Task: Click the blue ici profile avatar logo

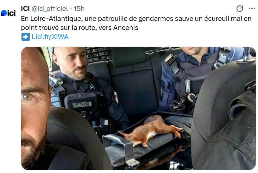Action: tap(8, 13)
